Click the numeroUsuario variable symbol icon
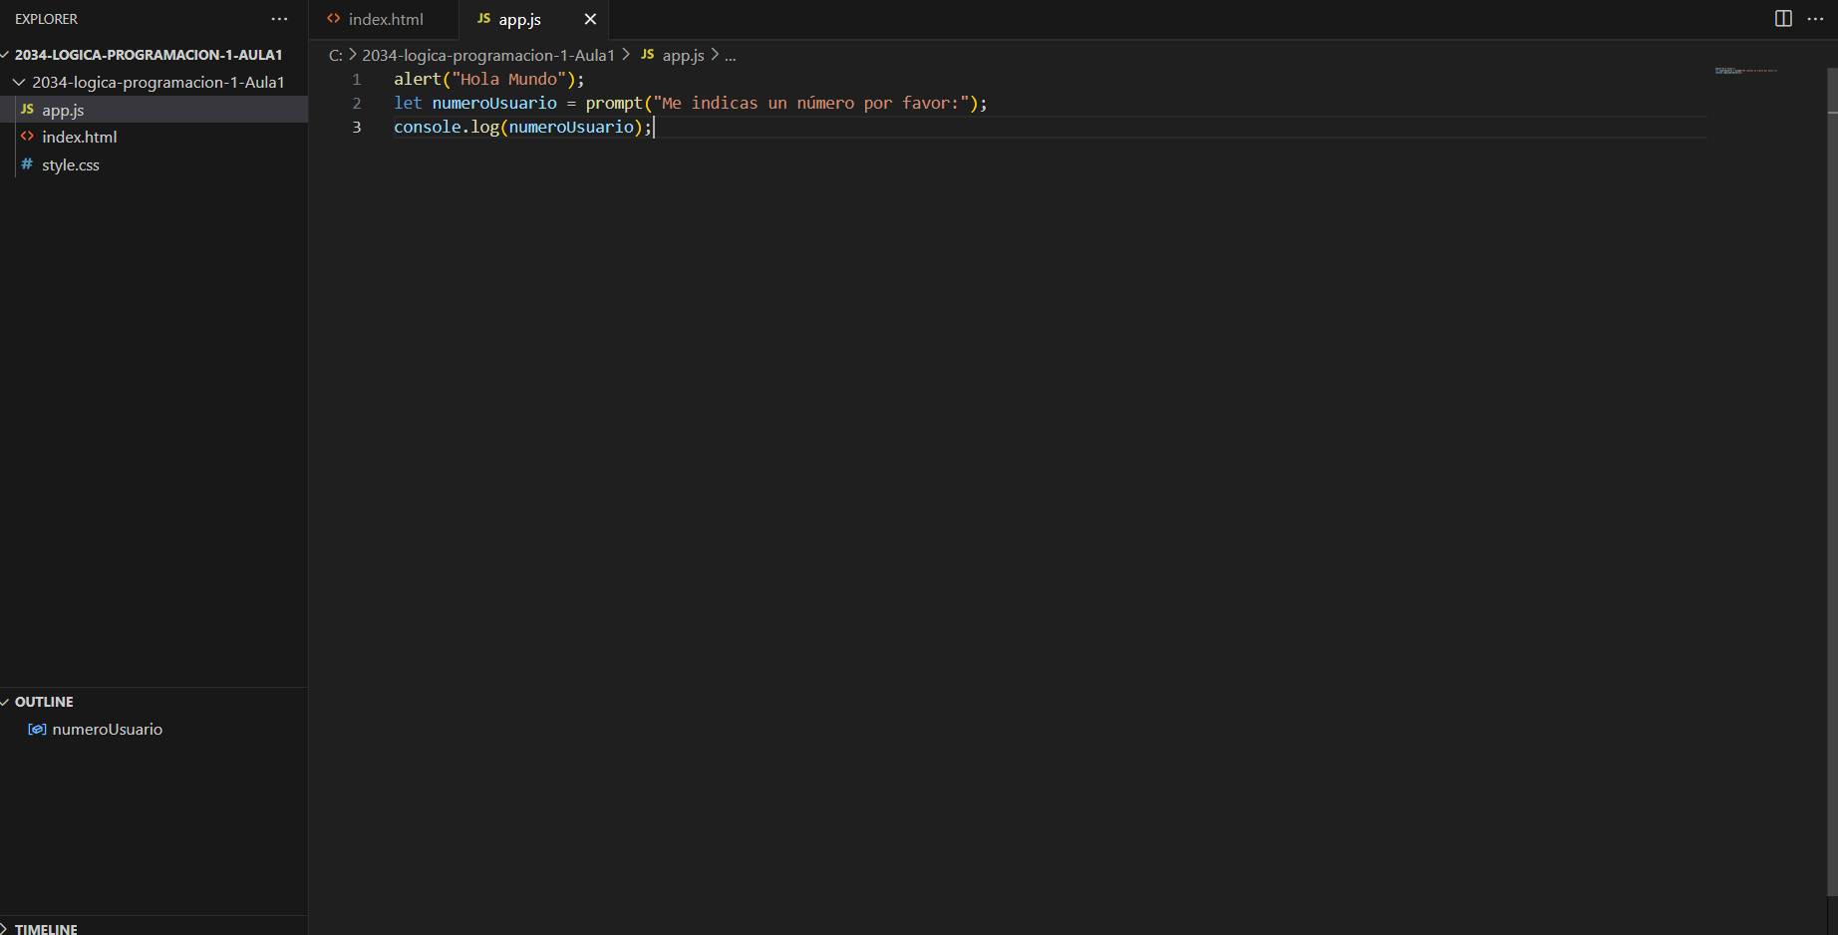 [x=37, y=729]
